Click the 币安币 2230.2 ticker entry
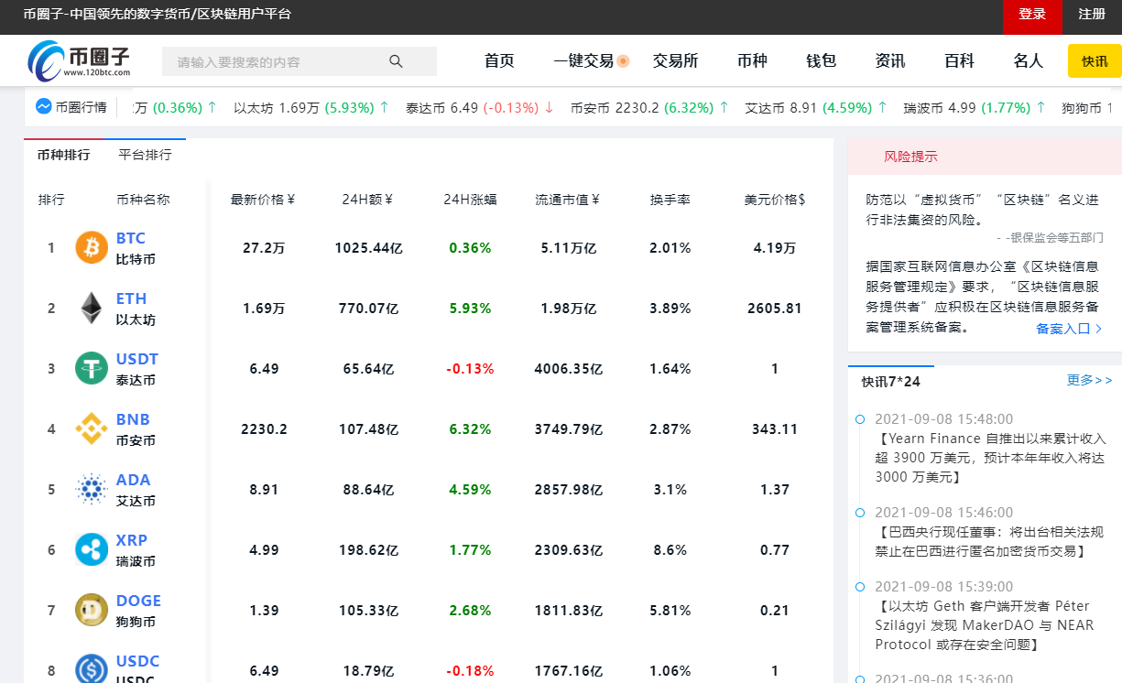 pyautogui.click(x=649, y=107)
